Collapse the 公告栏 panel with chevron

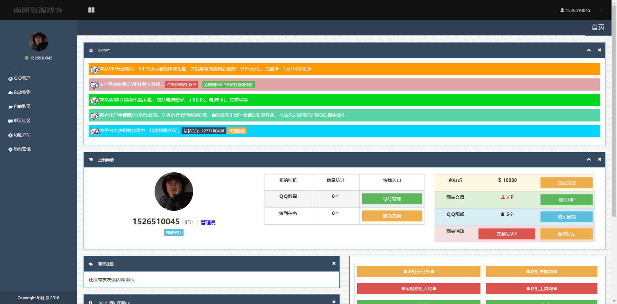pos(588,50)
